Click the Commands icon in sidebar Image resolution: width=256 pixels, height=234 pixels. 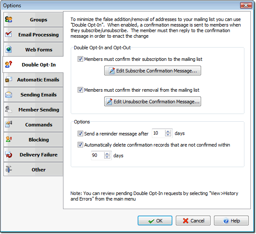[9, 124]
